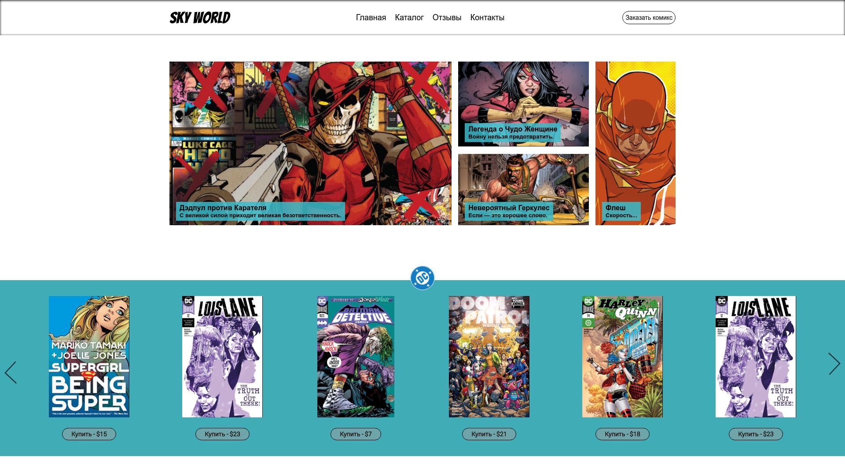845x475 pixels.
Task: Show previous comics with left carousel arrow
Action: (11, 373)
